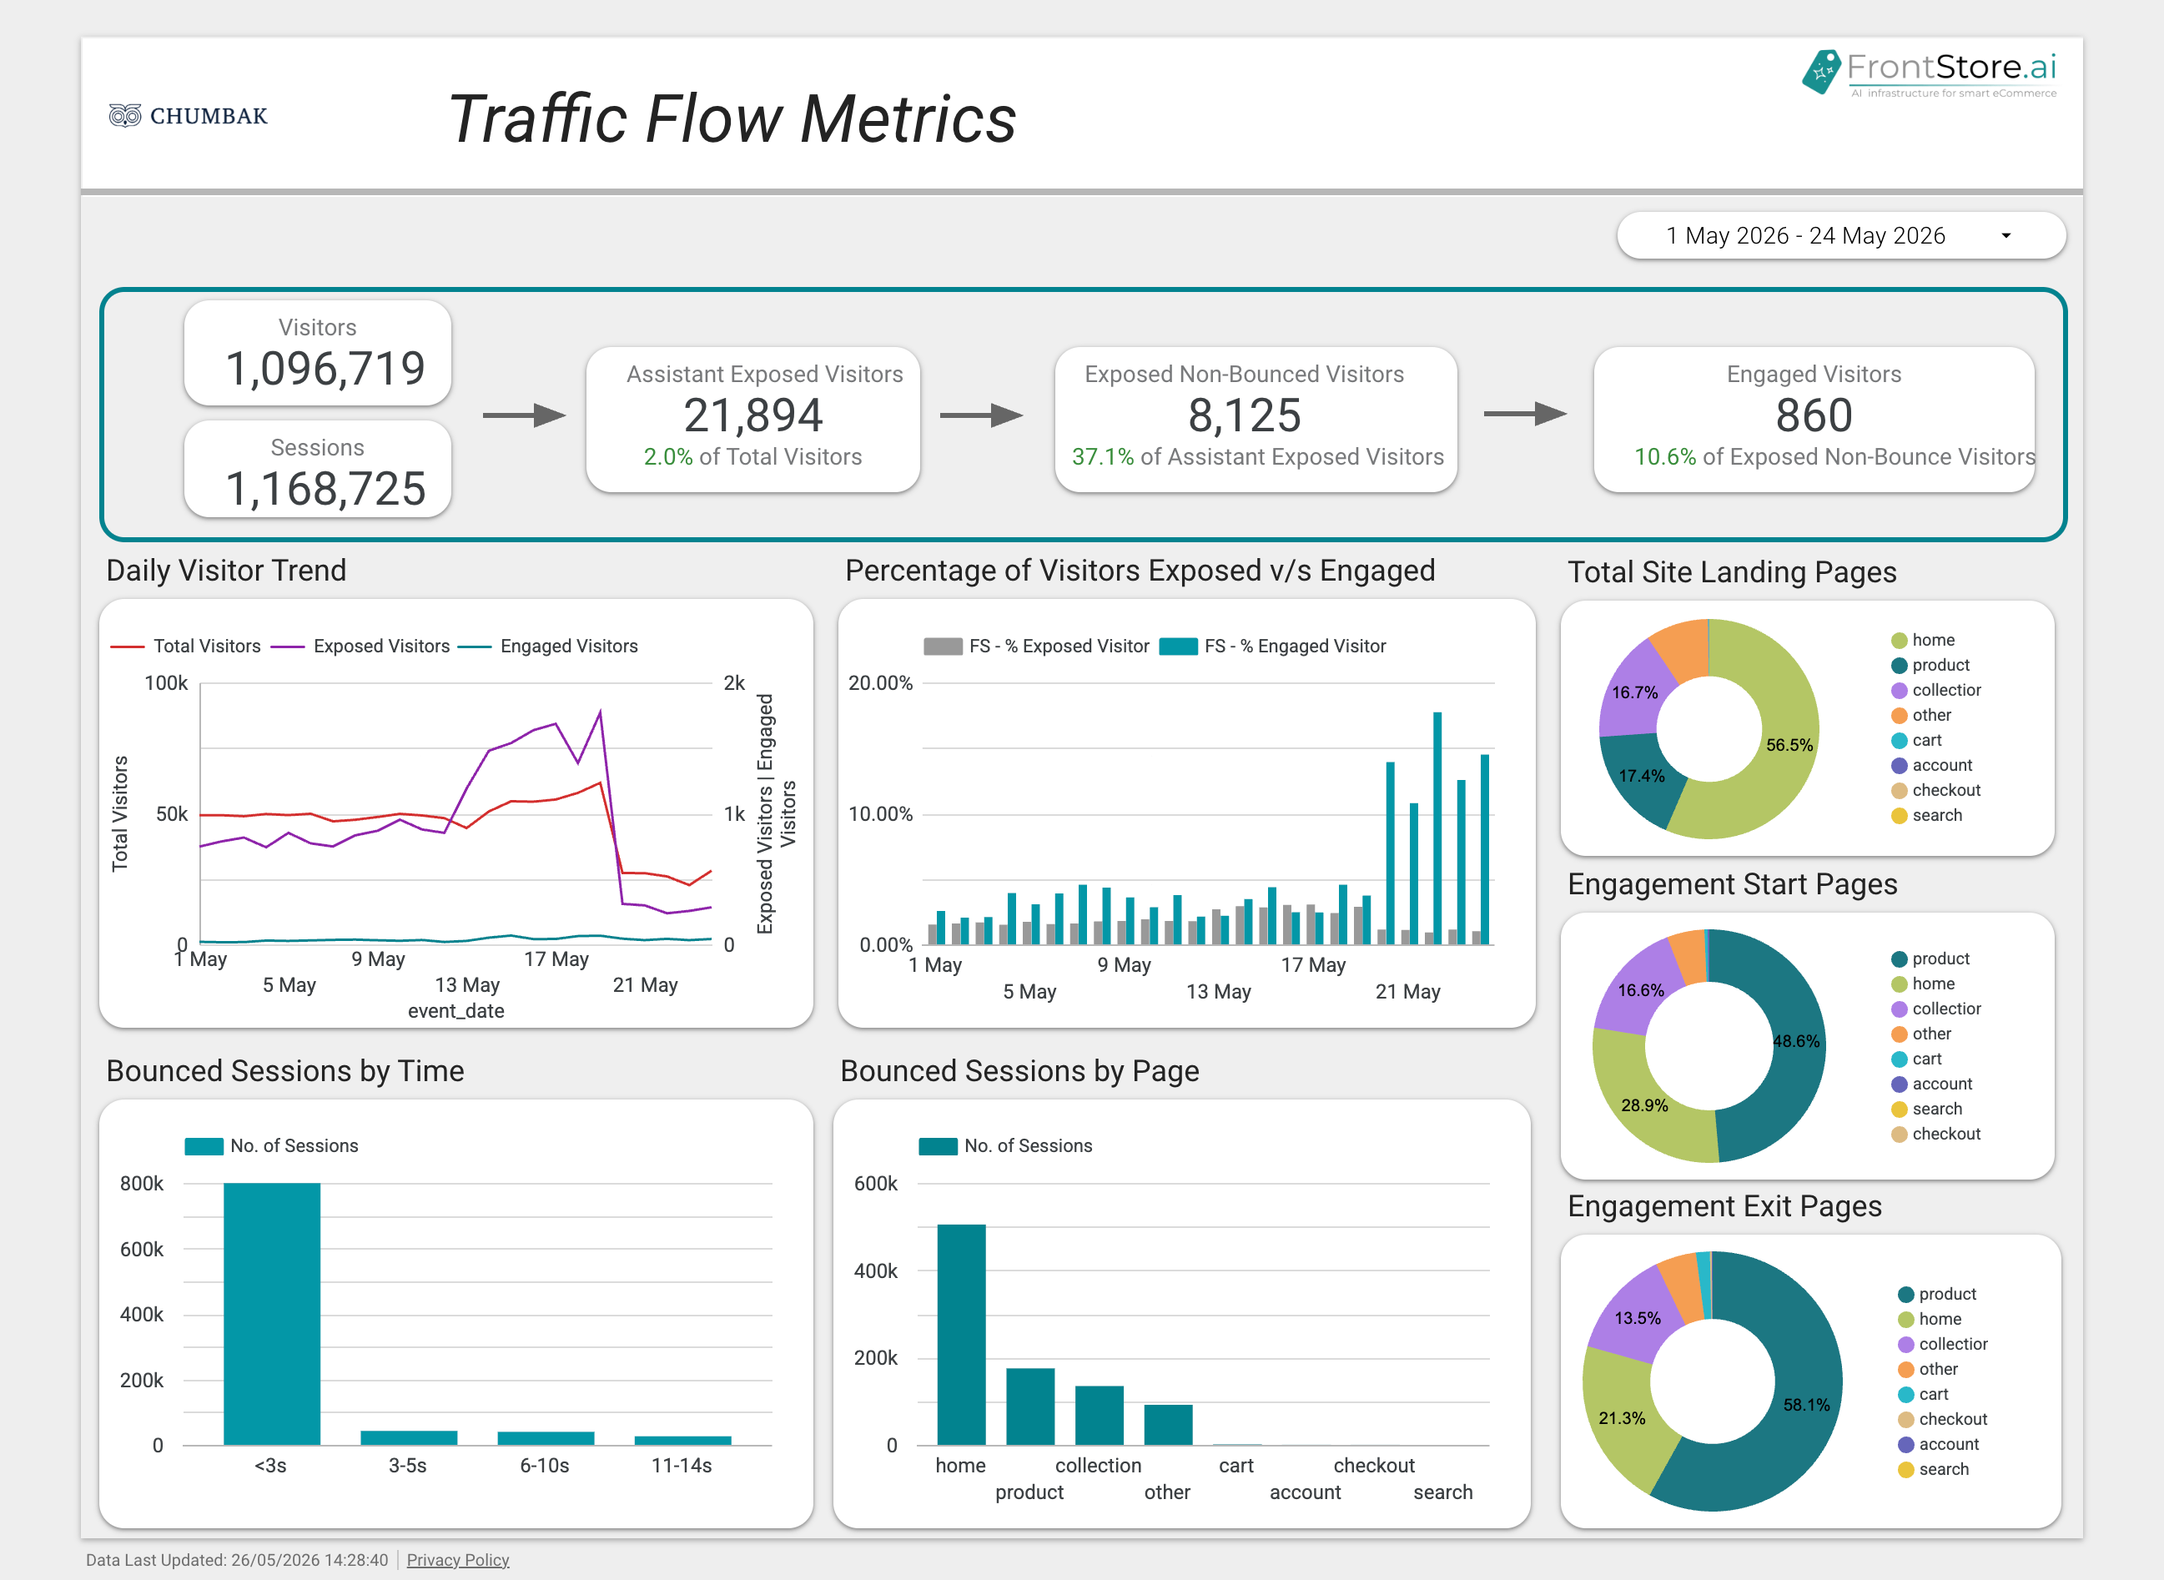The image size is (2164, 1580).
Task: Click 10.6% of Exposed Non-Bounce Visitors text
Action: coord(1834,457)
